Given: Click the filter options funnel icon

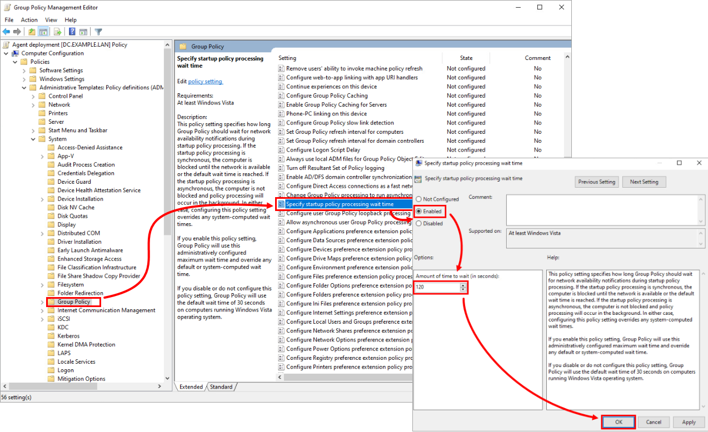Looking at the screenshot, I should (98, 32).
